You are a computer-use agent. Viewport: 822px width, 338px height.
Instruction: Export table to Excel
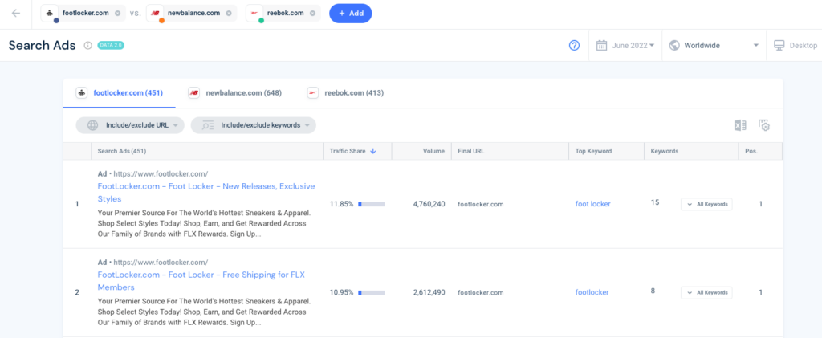(x=740, y=125)
